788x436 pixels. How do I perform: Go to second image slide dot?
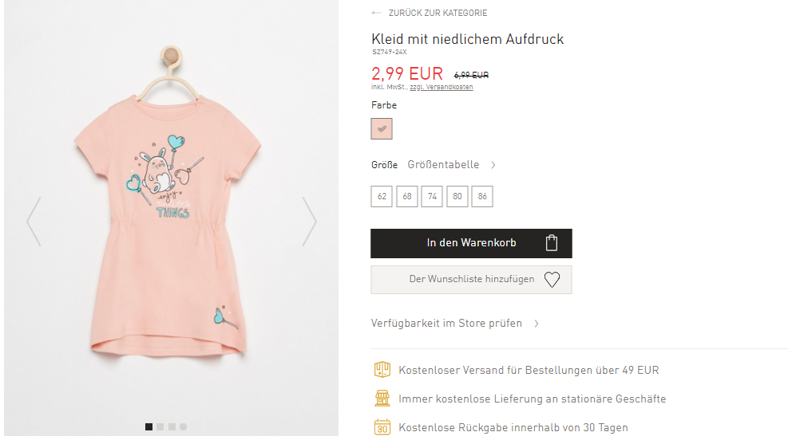(160, 426)
